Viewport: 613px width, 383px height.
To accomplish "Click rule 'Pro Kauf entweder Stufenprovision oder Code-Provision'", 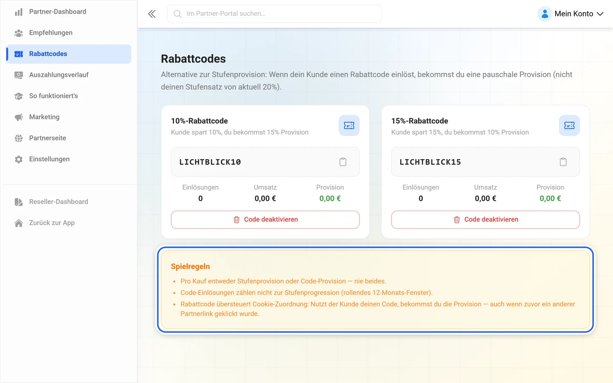I will (x=284, y=281).
